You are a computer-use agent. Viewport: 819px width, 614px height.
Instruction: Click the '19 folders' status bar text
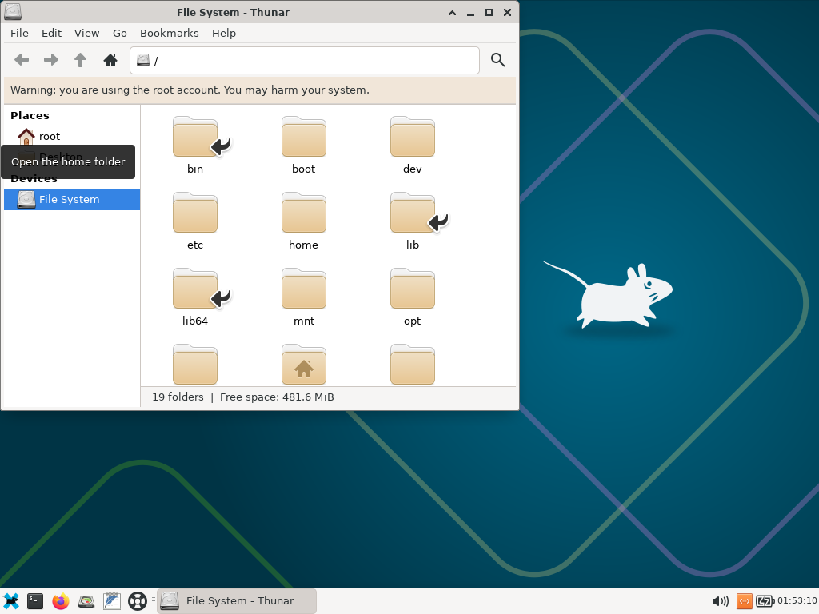pyautogui.click(x=178, y=397)
